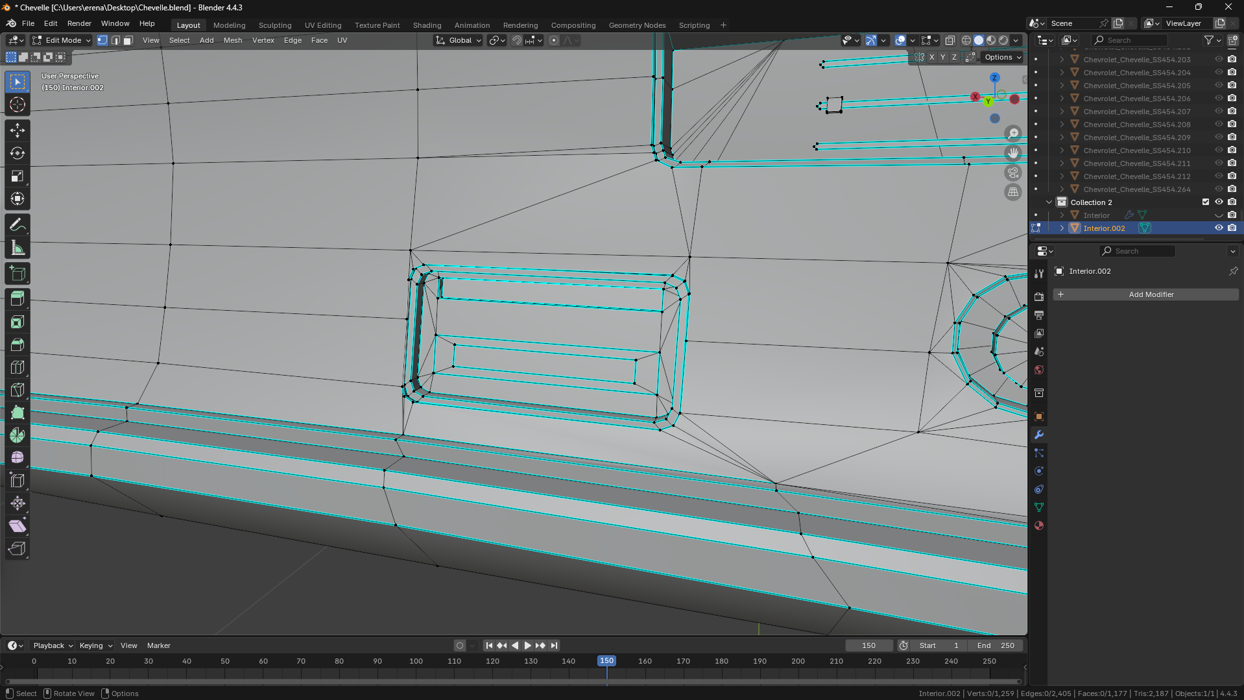1244x700 pixels.
Task: Open the Keying dropdown
Action: coord(95,646)
